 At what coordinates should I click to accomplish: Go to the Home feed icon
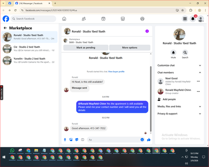point(64,19)
